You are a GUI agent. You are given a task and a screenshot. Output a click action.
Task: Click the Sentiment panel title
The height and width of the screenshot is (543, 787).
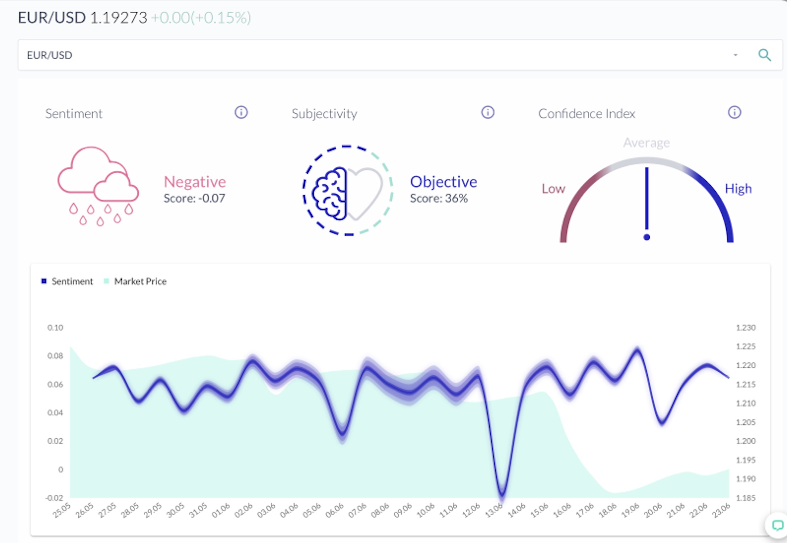(x=74, y=114)
